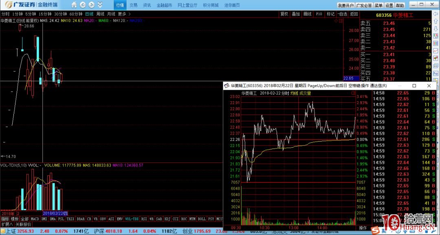Viewport: 440px width, 235px height.
Task: Click the F10 icon in right sidebar
Action: pos(436,73)
